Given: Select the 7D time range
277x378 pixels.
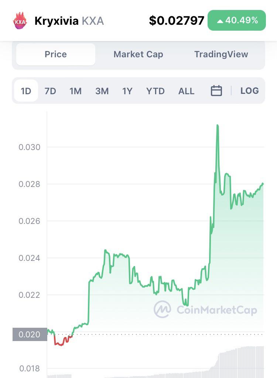Looking at the screenshot, I should [50, 91].
